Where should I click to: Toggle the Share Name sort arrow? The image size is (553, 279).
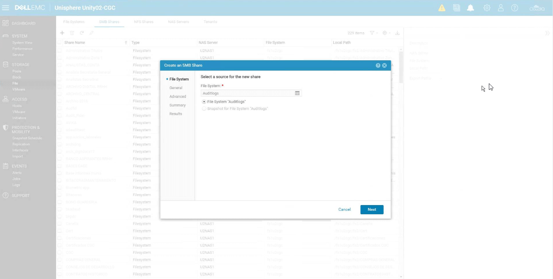coord(126,43)
